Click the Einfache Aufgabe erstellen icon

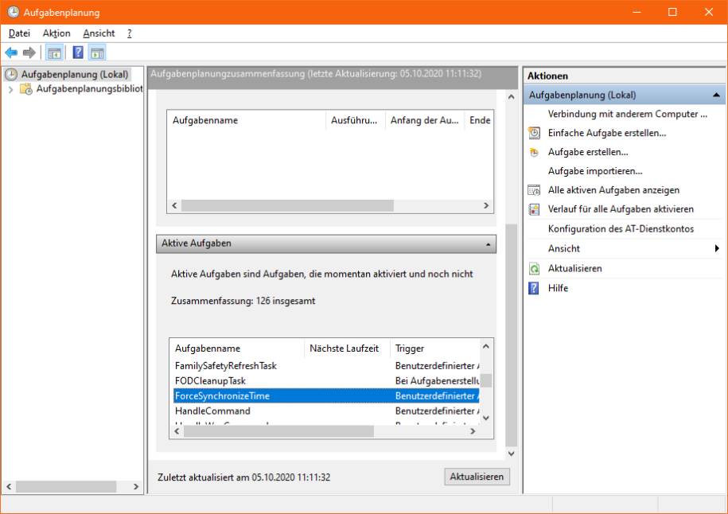(535, 133)
